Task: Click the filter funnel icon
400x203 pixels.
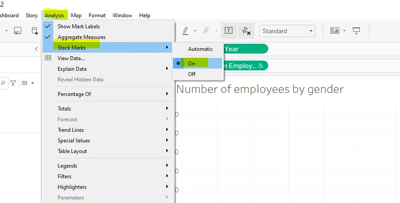Action: pyautogui.click(x=13, y=83)
